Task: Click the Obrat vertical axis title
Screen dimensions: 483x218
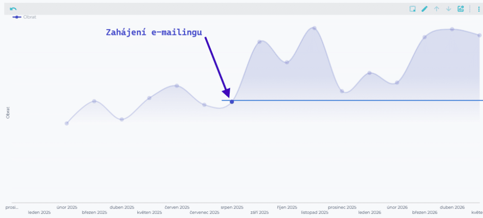Action: (8, 113)
